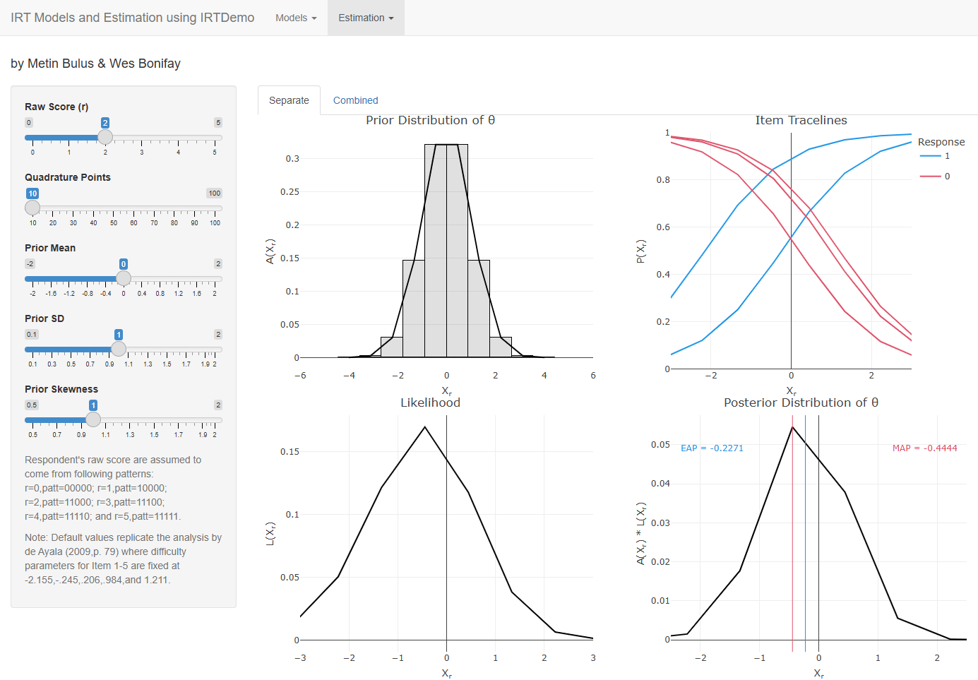Switch to the Combined tab
This screenshot has width=978, height=680.
(x=355, y=100)
